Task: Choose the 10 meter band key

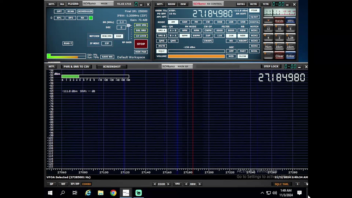Action: point(279,28)
